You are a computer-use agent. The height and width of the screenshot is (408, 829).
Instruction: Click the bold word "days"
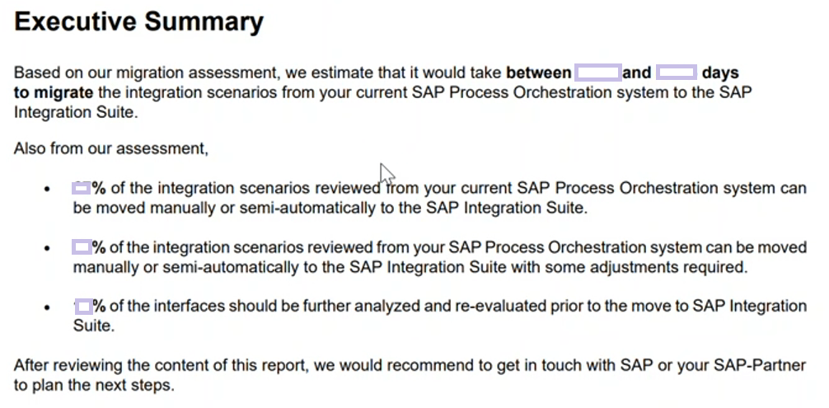coord(720,73)
